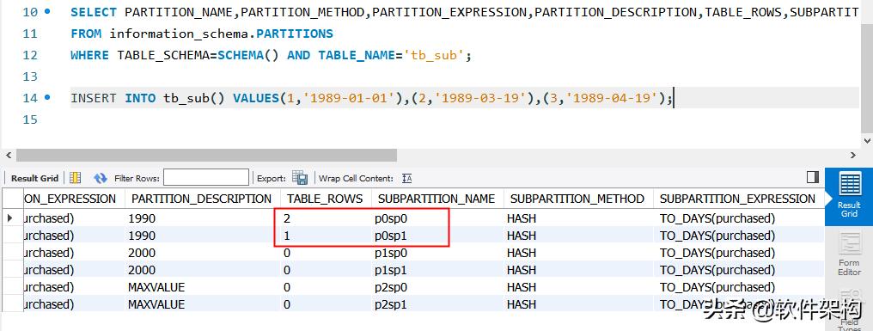Click the statement marker dot on line 14
873x331 pixels.
(x=46, y=97)
